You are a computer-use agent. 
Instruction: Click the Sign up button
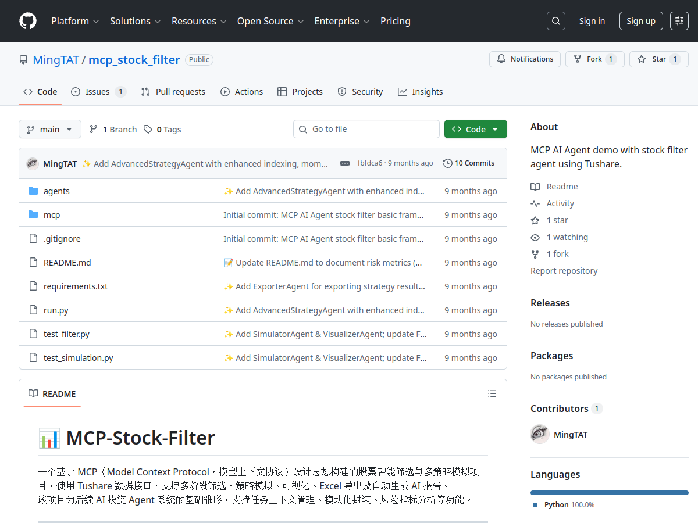[x=640, y=20]
